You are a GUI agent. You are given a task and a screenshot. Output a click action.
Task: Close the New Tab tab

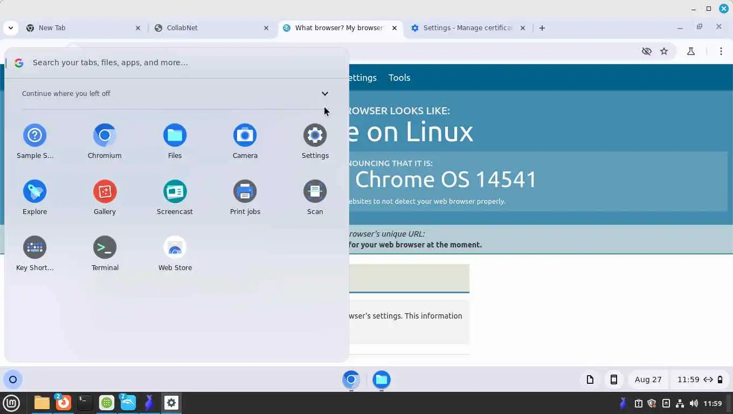point(138,28)
